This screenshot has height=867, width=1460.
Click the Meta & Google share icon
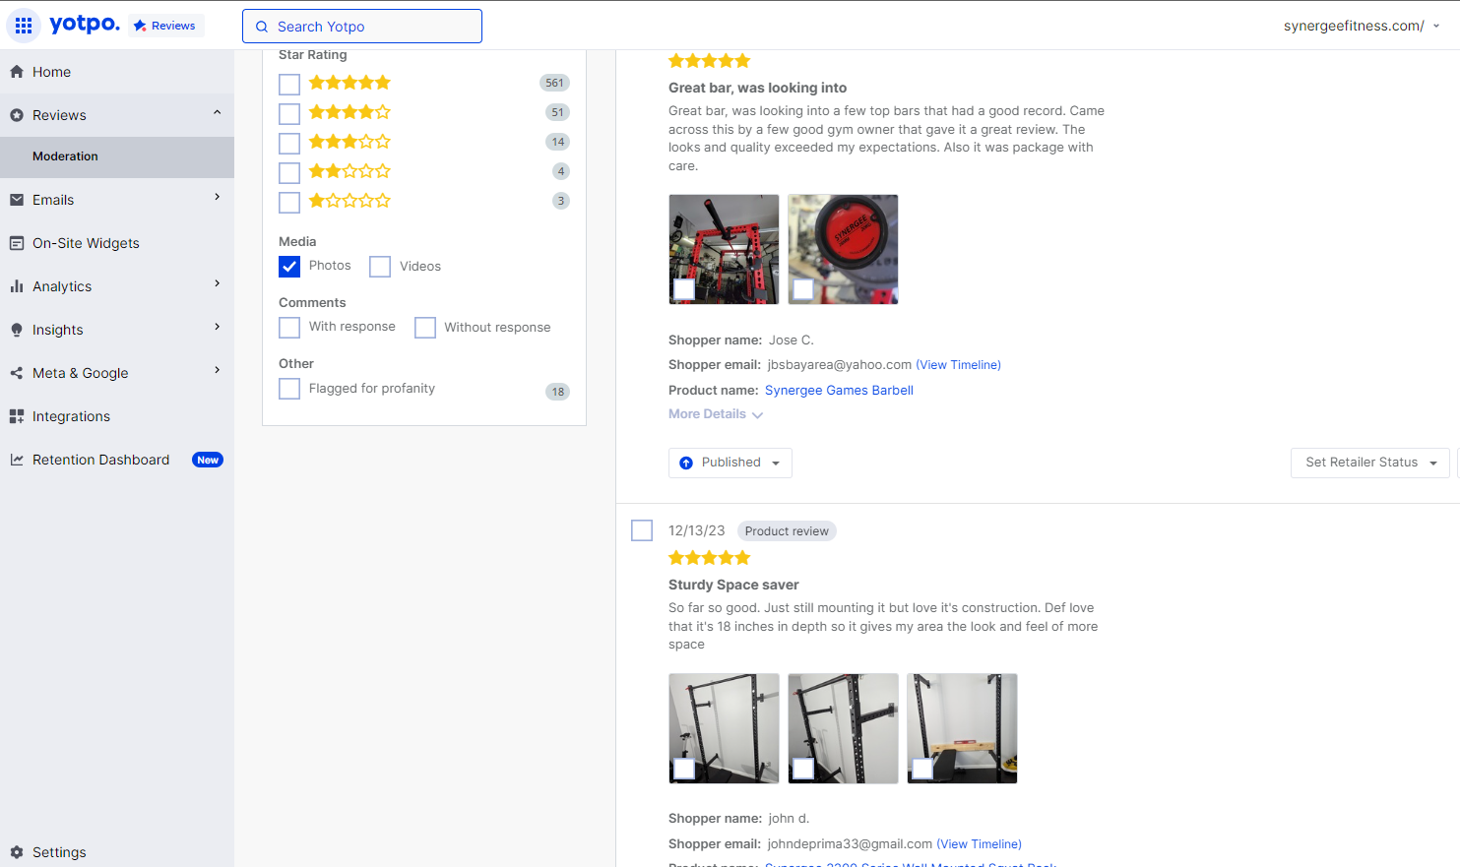17,373
